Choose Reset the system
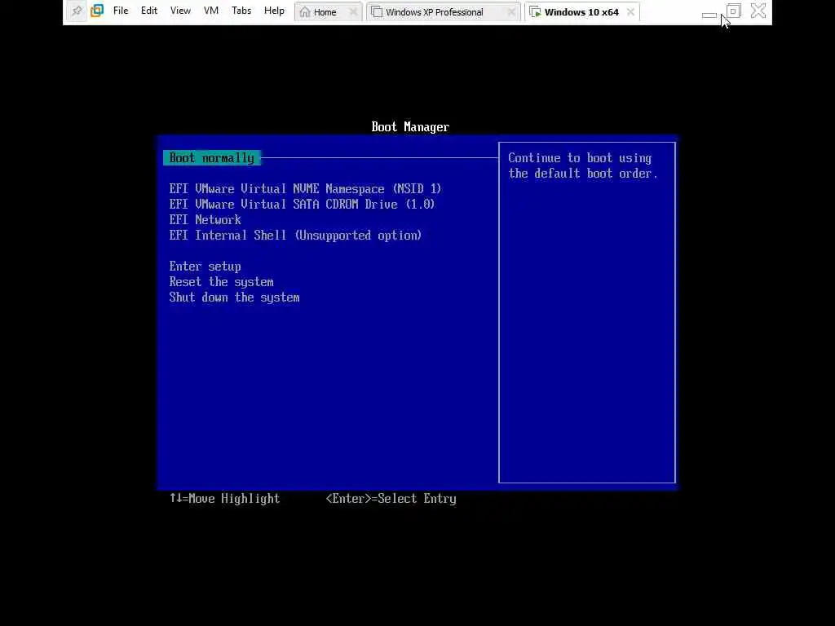 point(222,282)
